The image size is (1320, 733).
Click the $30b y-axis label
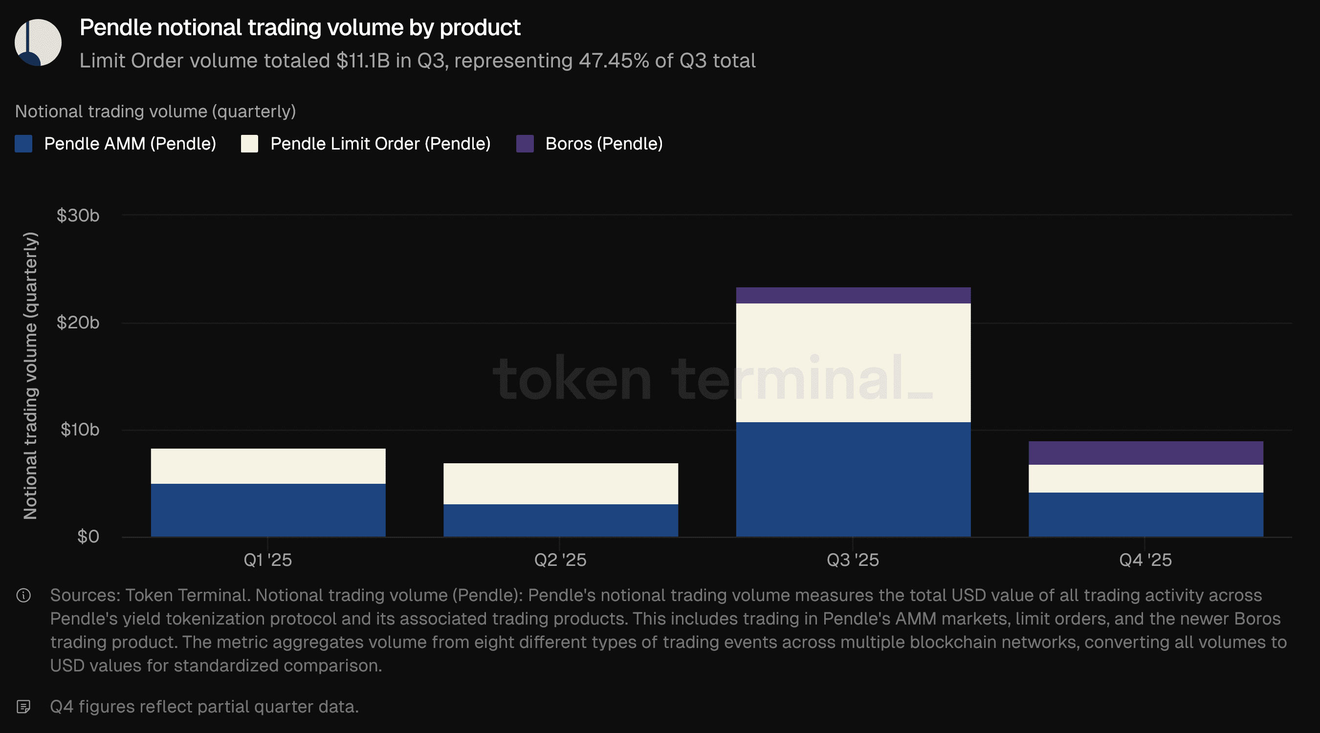tap(78, 216)
